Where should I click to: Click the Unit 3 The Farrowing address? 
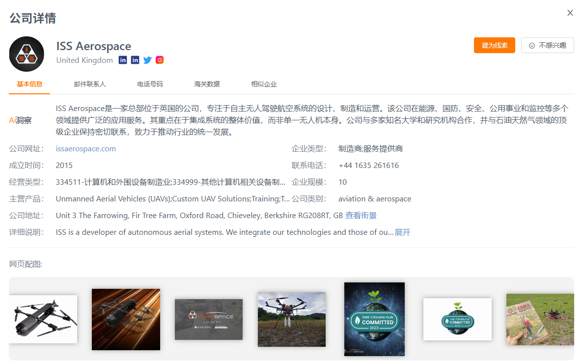(x=199, y=215)
